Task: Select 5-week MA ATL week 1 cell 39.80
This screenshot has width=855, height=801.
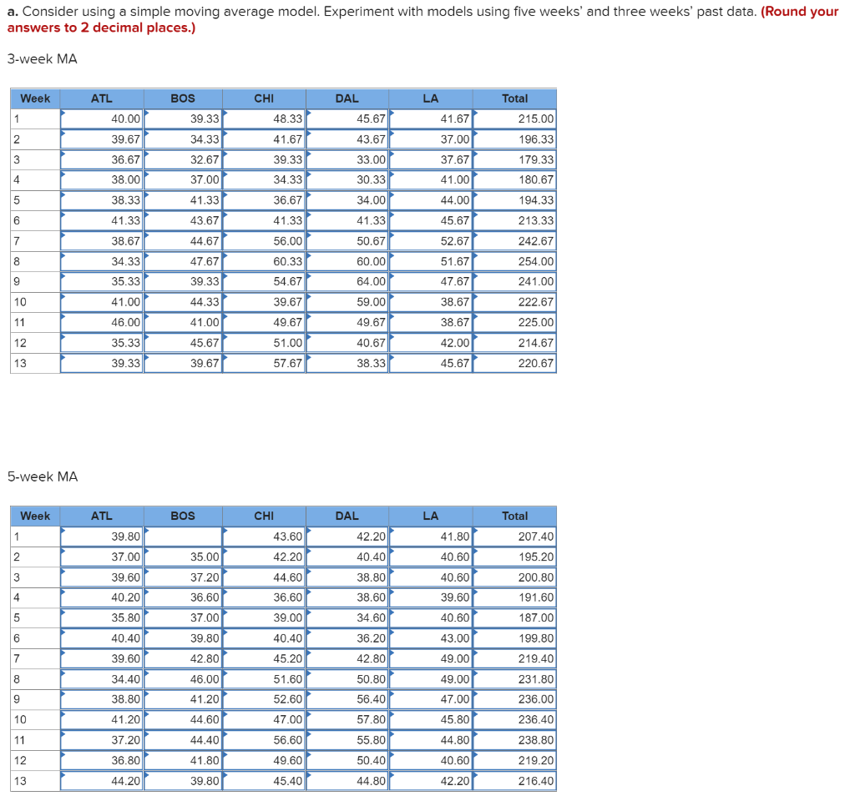Action: pyautogui.click(x=102, y=537)
